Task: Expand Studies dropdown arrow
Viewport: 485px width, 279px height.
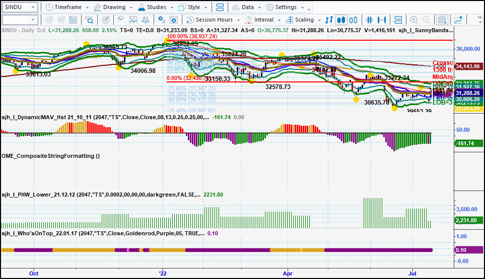Action: [x=172, y=8]
